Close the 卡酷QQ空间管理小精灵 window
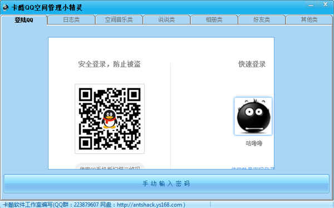The height and width of the screenshot is (208, 334). (325, 4)
